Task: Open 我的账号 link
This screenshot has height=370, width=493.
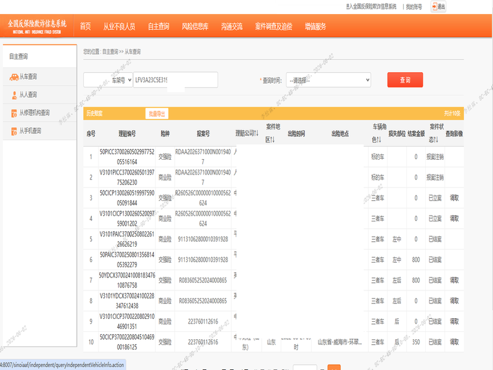Action: click(414, 7)
